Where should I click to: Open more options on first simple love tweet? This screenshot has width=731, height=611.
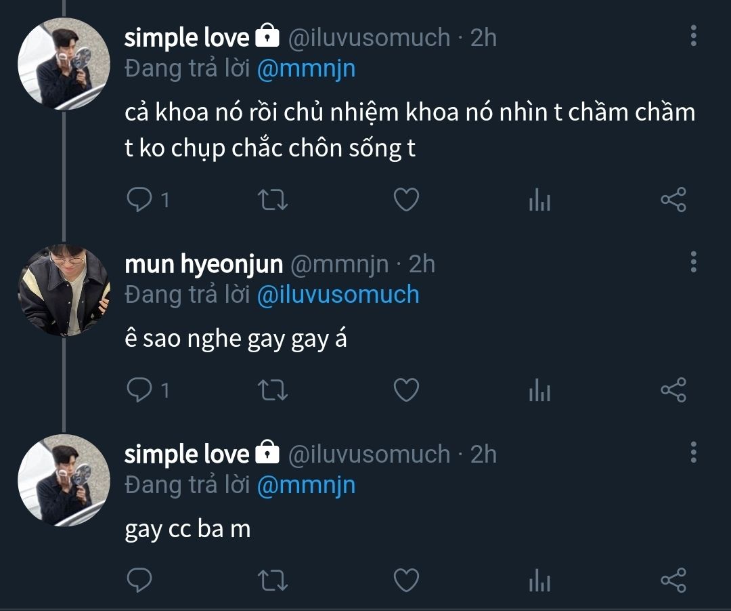693,36
